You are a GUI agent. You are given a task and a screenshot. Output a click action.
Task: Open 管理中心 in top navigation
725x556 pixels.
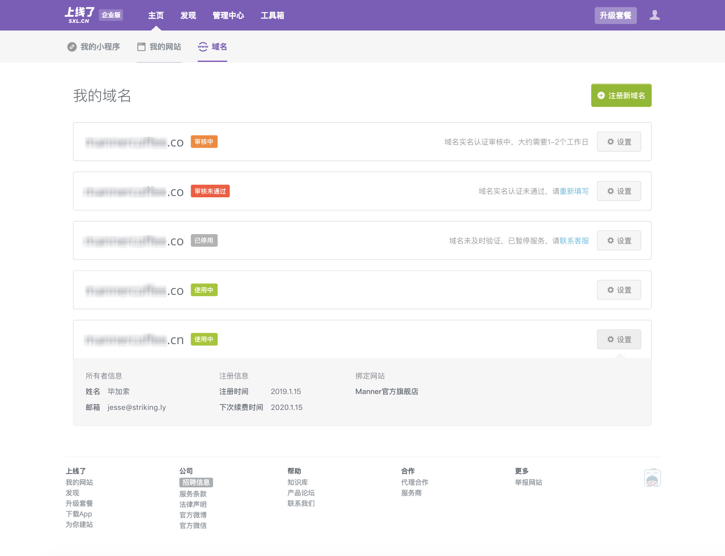[228, 15]
